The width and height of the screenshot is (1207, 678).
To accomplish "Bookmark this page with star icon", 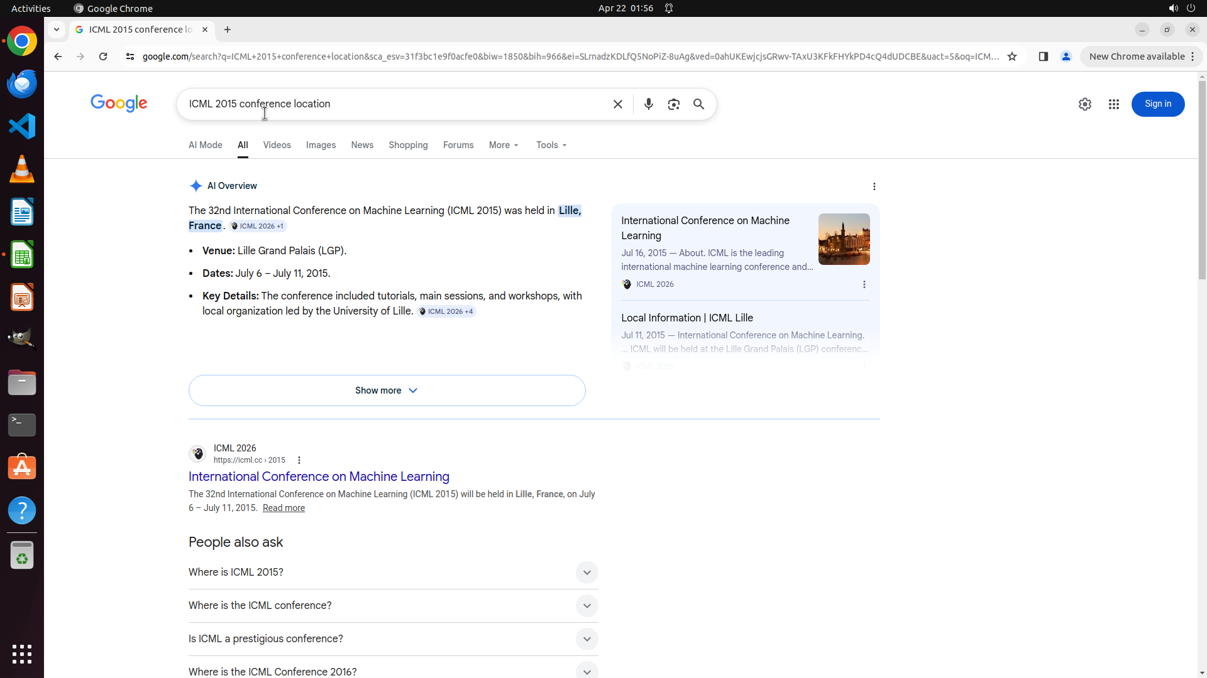I will [1012, 56].
